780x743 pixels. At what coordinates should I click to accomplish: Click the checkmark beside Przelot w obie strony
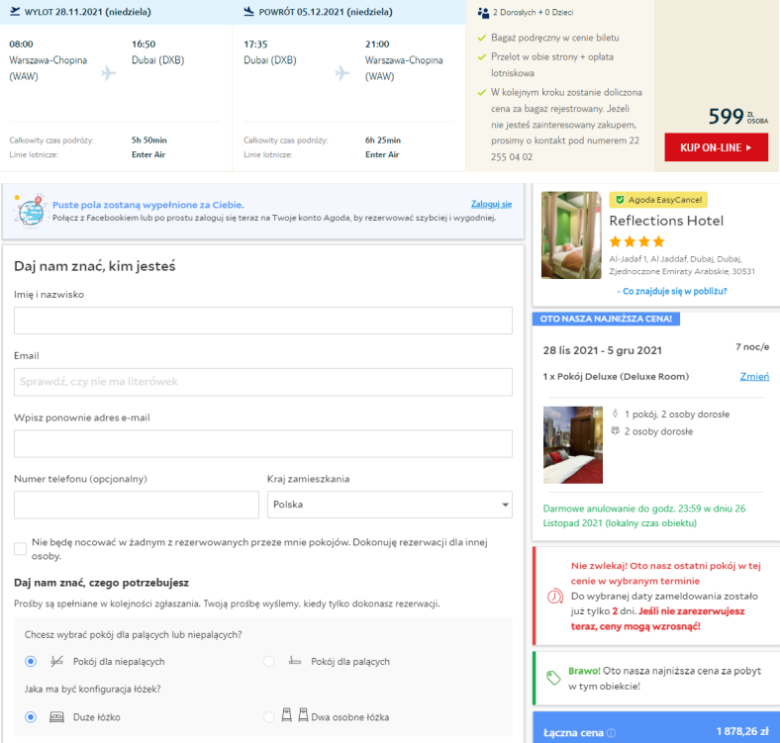[x=481, y=57]
